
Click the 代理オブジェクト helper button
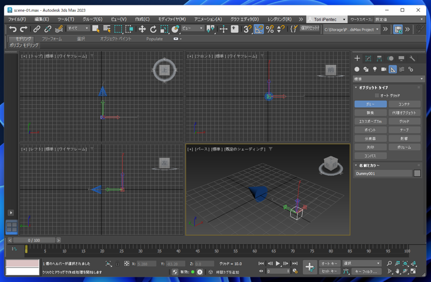[x=405, y=113]
